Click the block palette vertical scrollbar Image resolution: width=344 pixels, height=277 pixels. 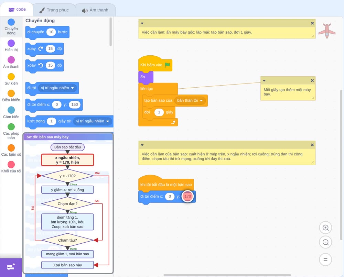(x=110, y=32)
